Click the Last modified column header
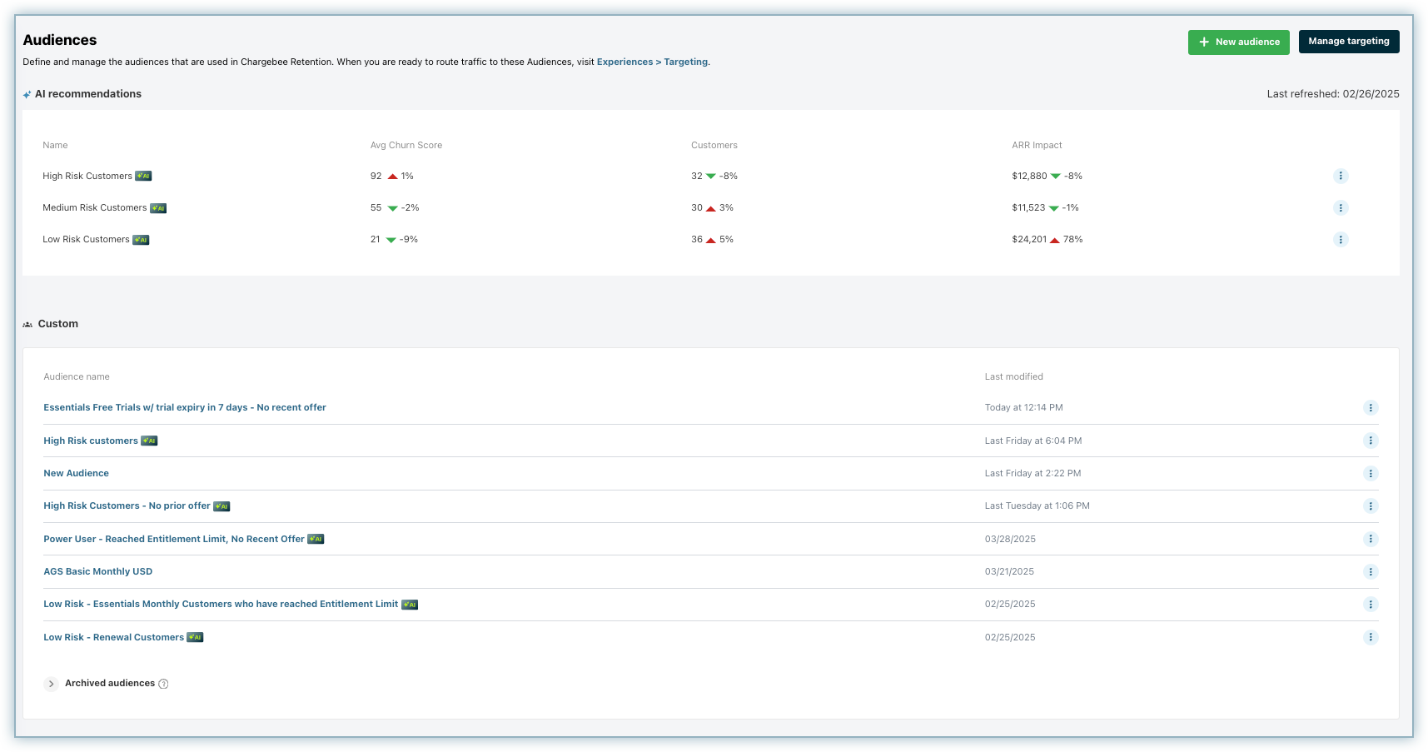This screenshot has height=752, width=1428. pos(1013,376)
